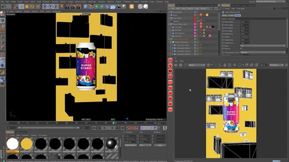The width and height of the screenshot is (289, 162).
Task: Toggle Autokeying button
Action: (x=132, y=128)
